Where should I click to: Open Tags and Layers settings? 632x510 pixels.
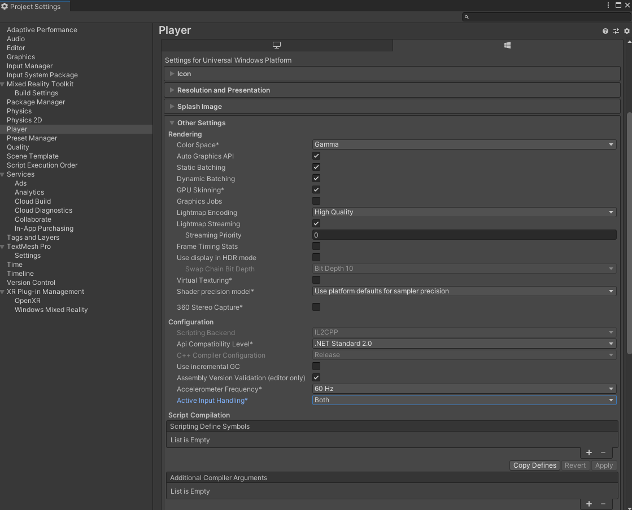tap(33, 238)
